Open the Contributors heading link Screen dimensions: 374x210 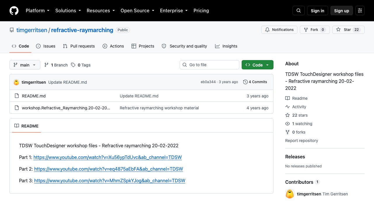(303, 182)
